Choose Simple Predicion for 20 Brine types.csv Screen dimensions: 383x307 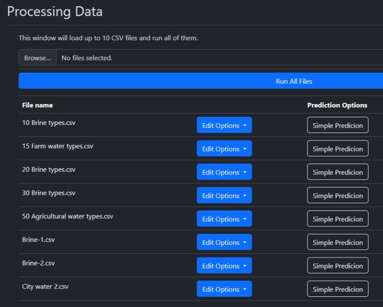338,172
